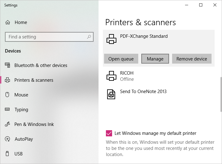
Task: Click the Remove device button
Action: coord(192,59)
